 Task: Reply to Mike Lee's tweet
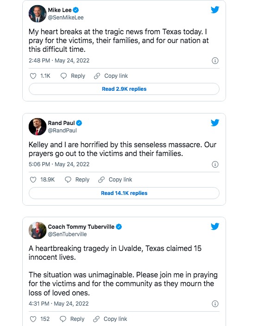73,76
